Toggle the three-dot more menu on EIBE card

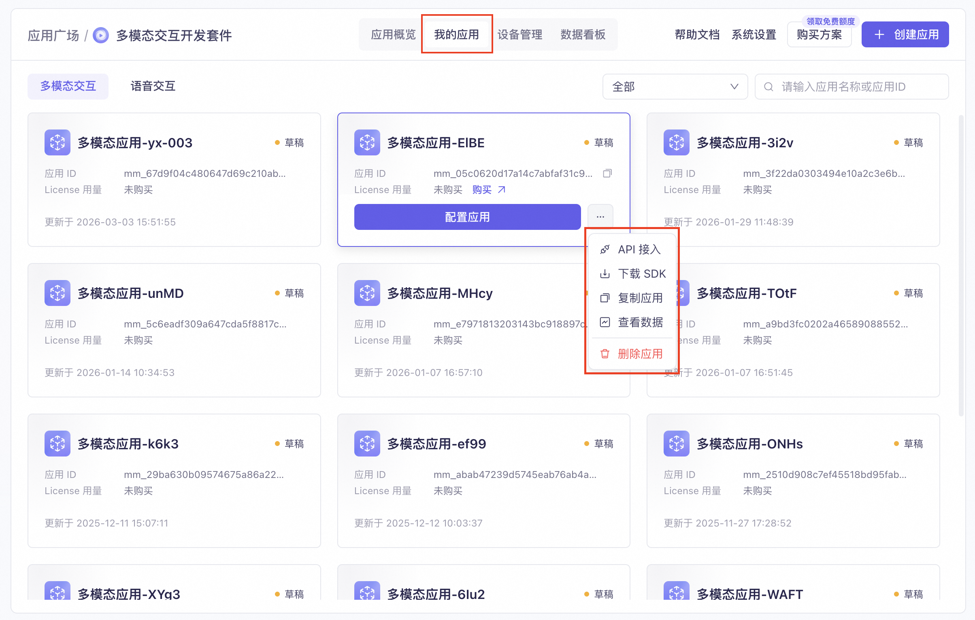(x=600, y=217)
